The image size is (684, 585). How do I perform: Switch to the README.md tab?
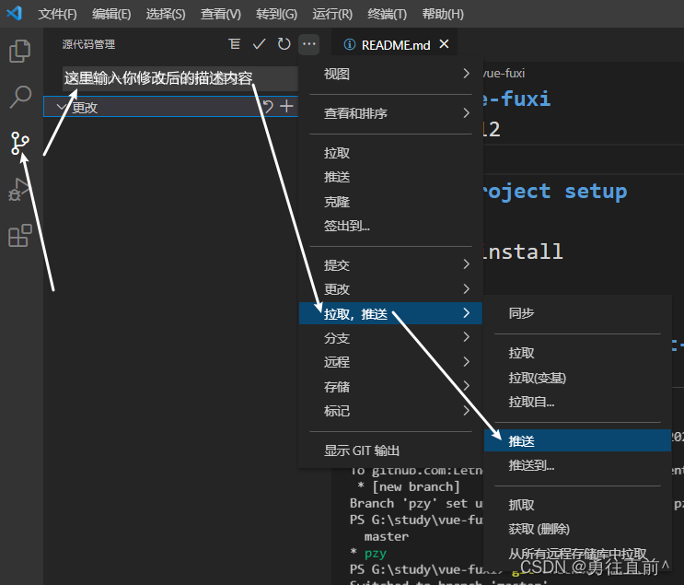pos(393,44)
